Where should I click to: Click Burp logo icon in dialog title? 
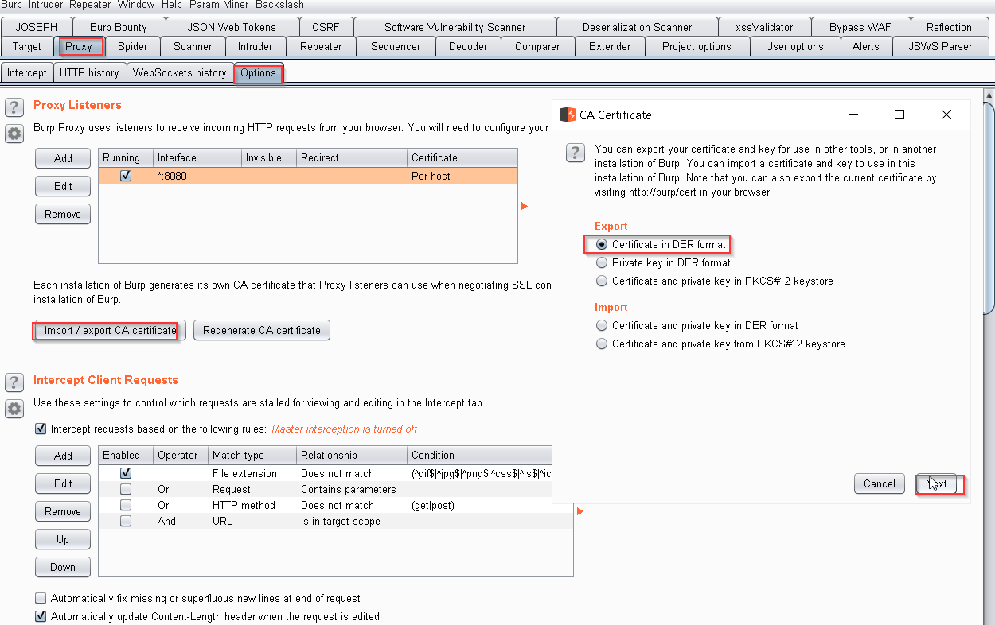[x=568, y=115]
